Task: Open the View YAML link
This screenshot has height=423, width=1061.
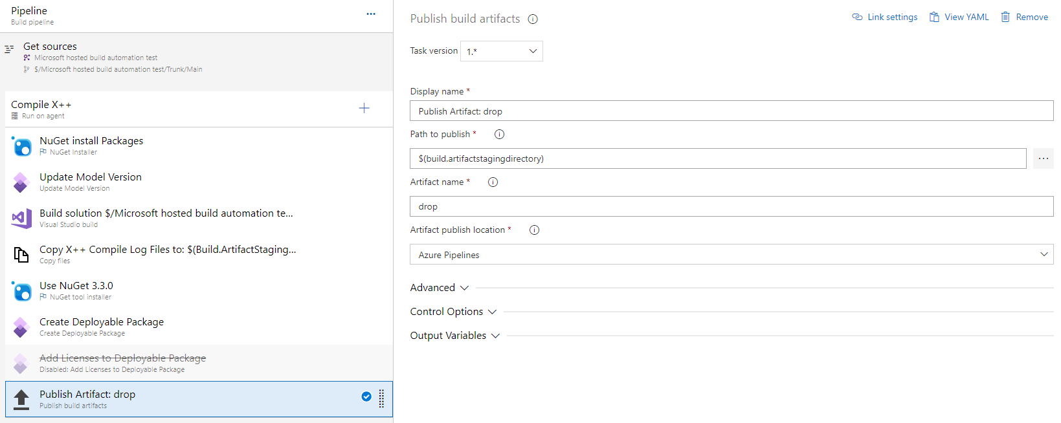Action: 959,17
